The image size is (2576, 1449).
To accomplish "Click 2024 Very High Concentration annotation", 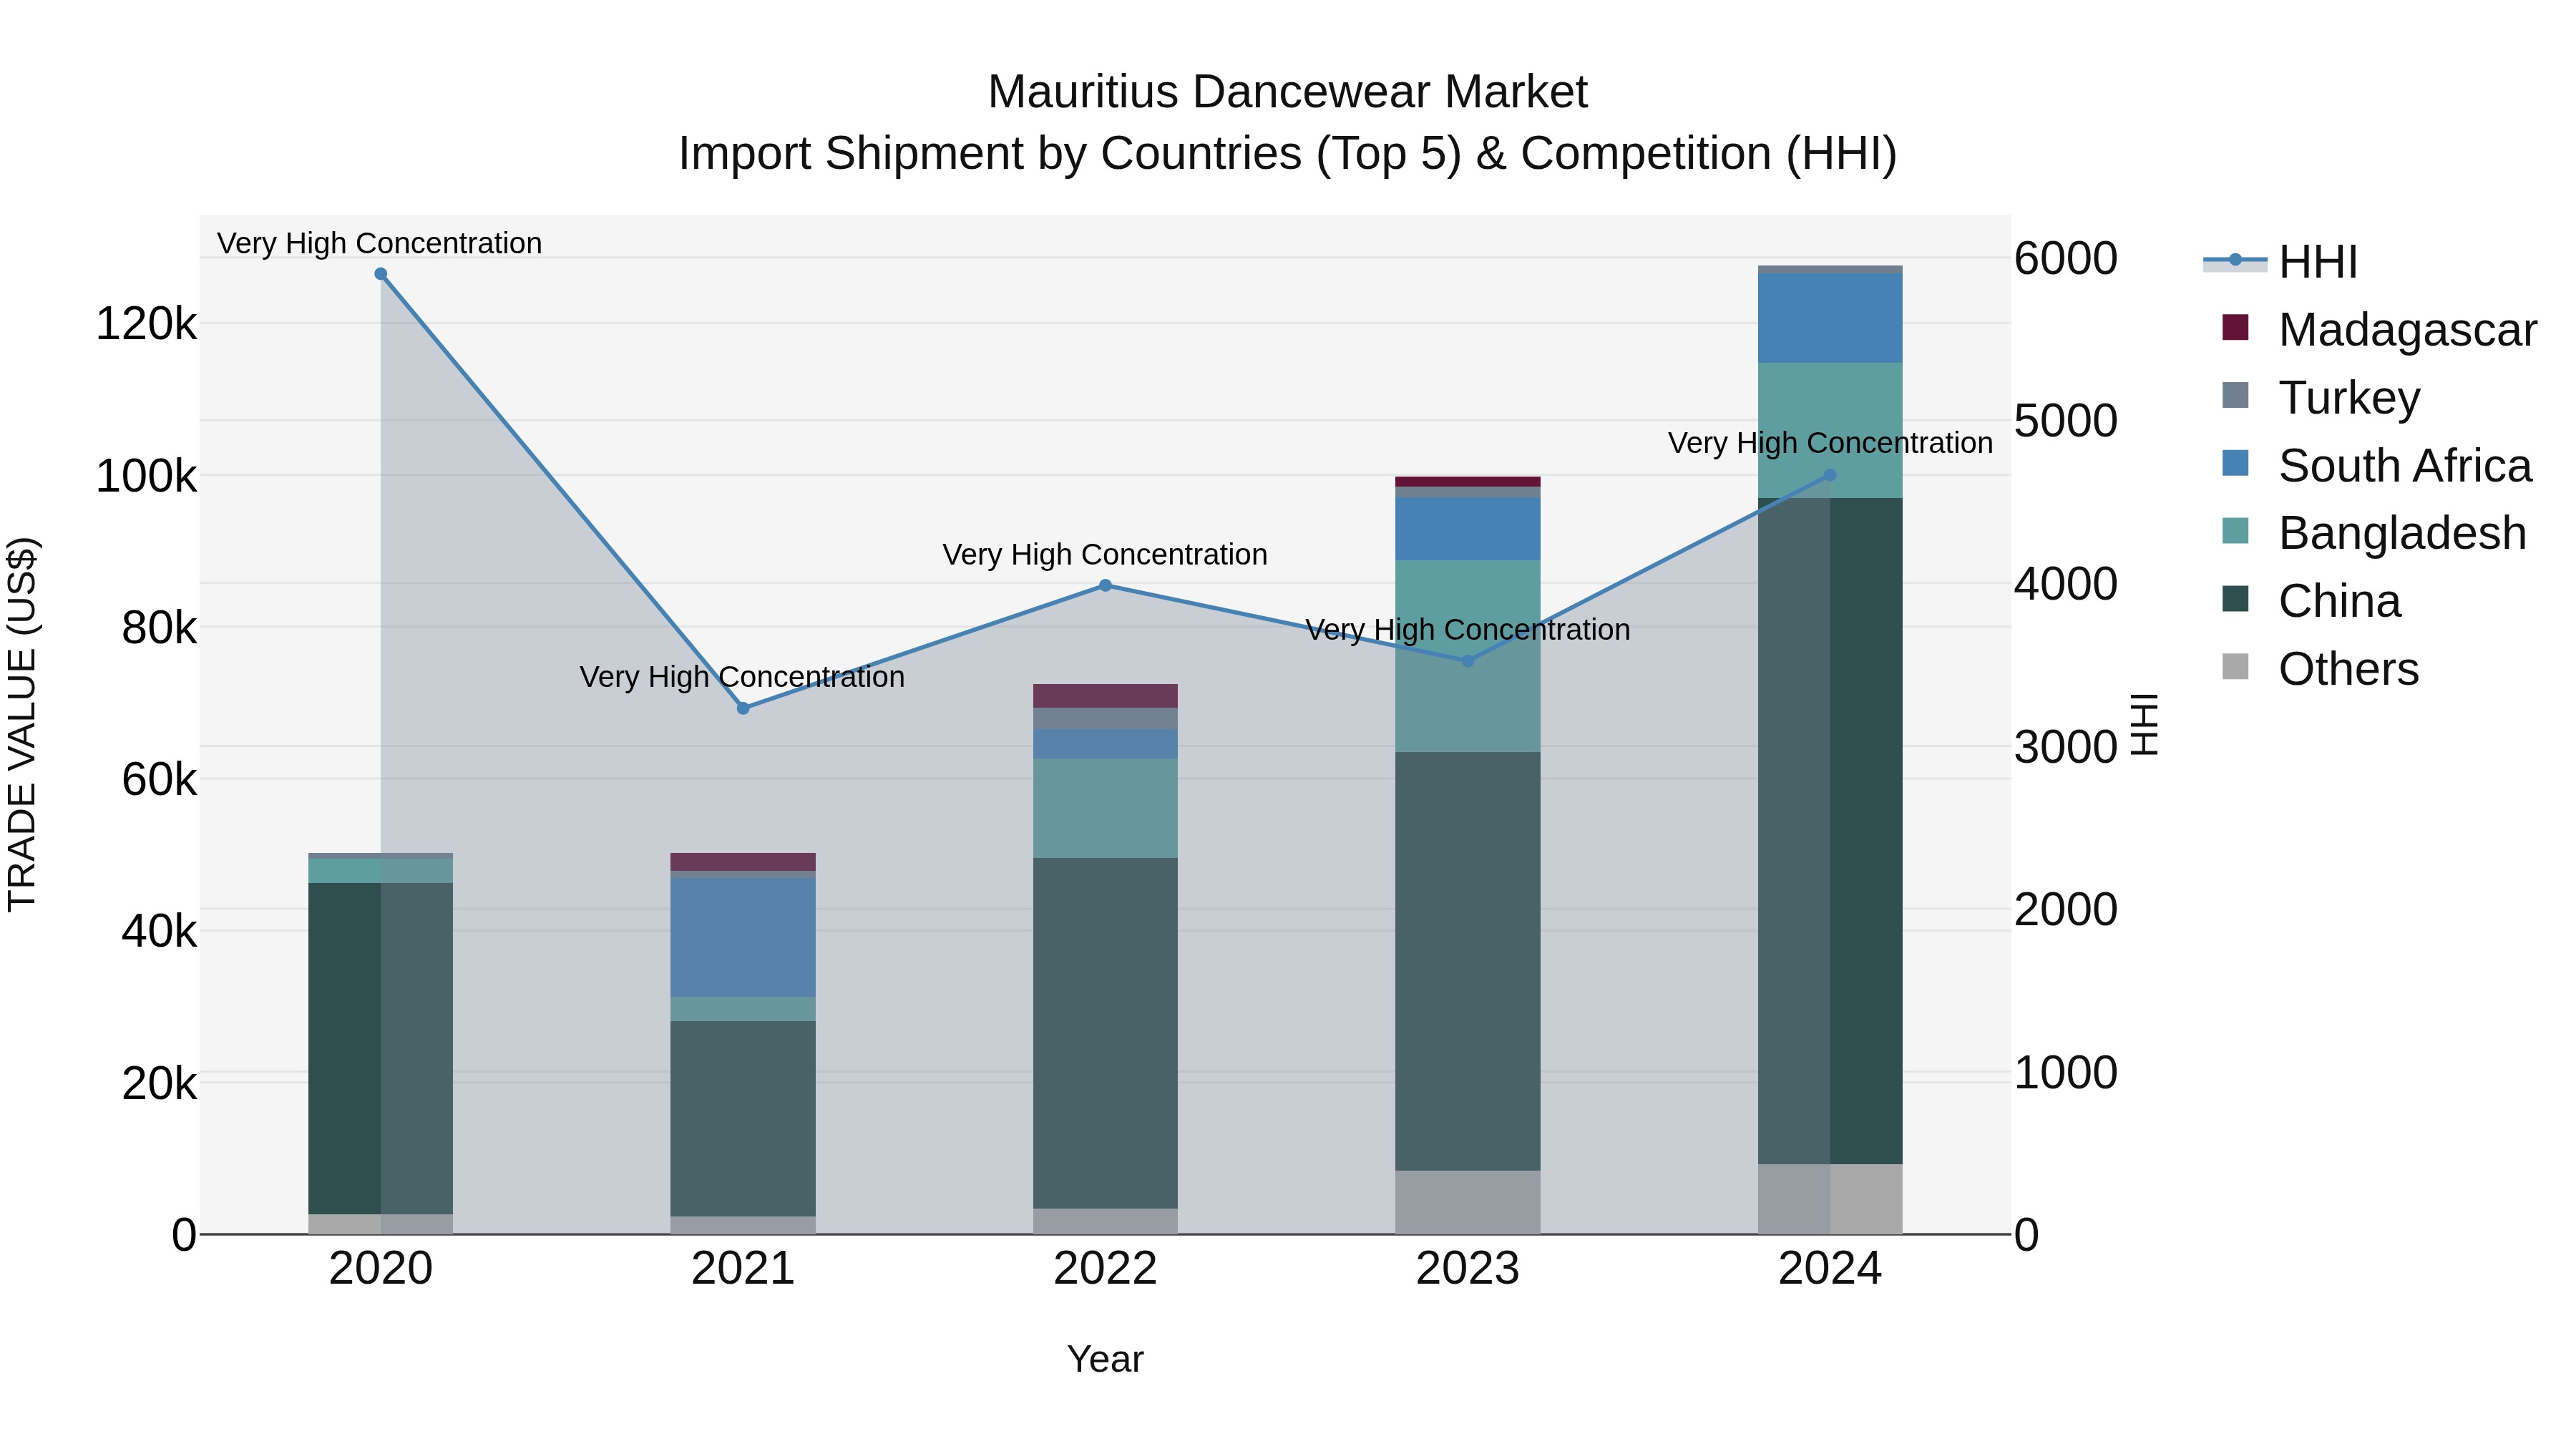I will (1830, 442).
